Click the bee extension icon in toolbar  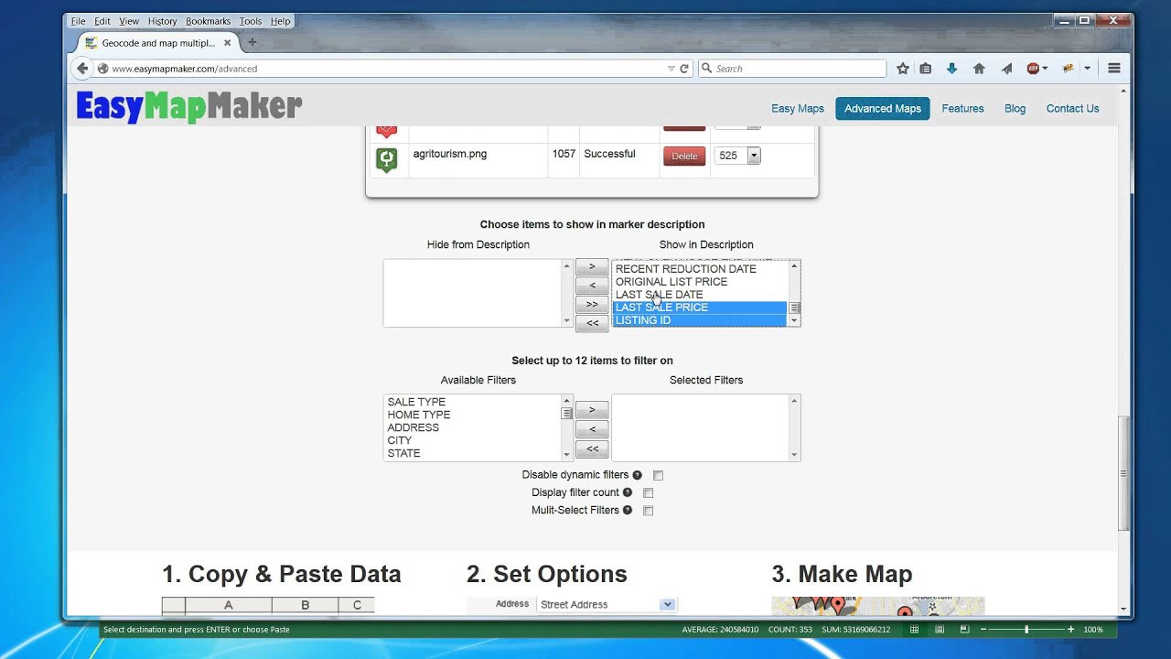pyautogui.click(x=1068, y=69)
